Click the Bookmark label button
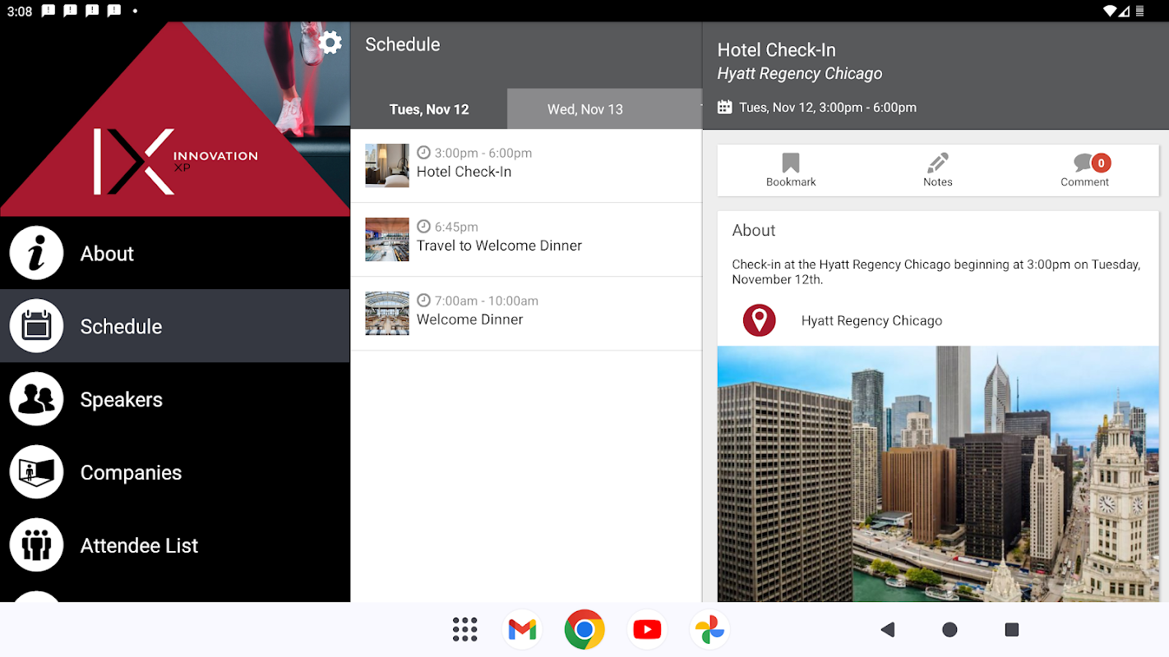1169x657 pixels. (x=791, y=182)
